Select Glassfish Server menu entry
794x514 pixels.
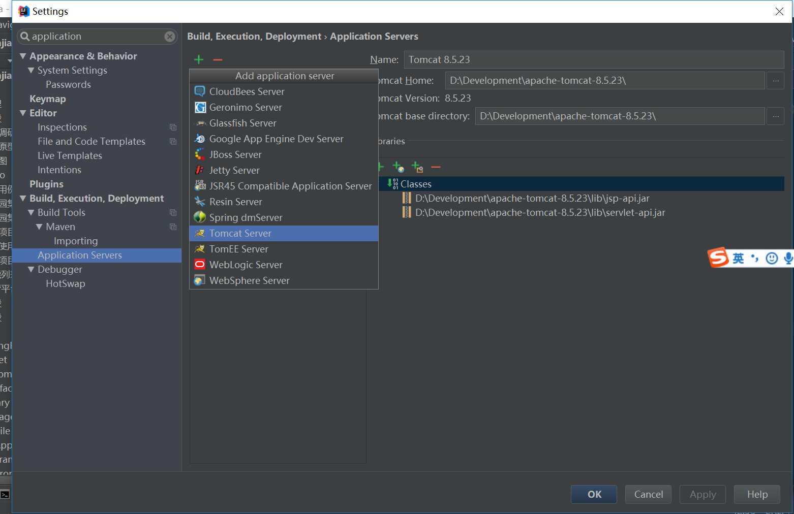[284, 123]
